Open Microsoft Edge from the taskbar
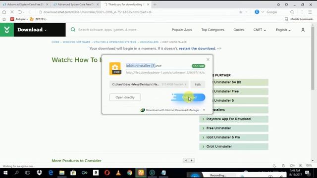 [51, 173]
